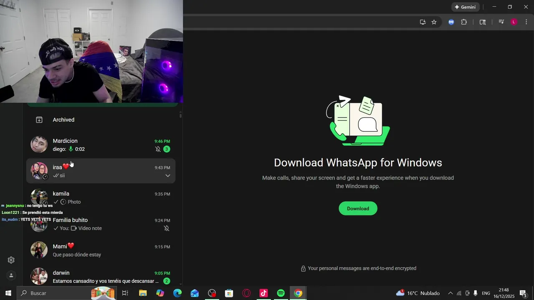Open the iraa chat
This screenshot has width=534, height=300.
[x=101, y=171]
